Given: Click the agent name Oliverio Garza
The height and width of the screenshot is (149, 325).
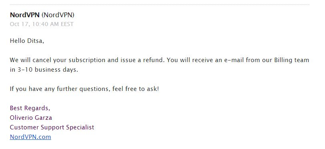Looking at the screenshot, I should point(31,118).
